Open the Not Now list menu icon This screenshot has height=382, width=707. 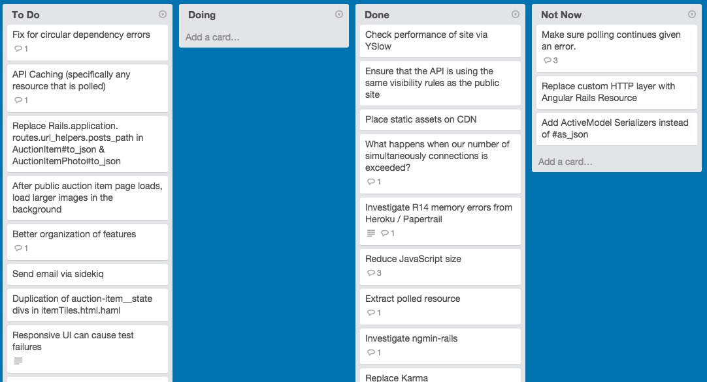[x=692, y=14]
